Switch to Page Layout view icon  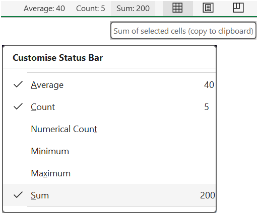(x=208, y=8)
